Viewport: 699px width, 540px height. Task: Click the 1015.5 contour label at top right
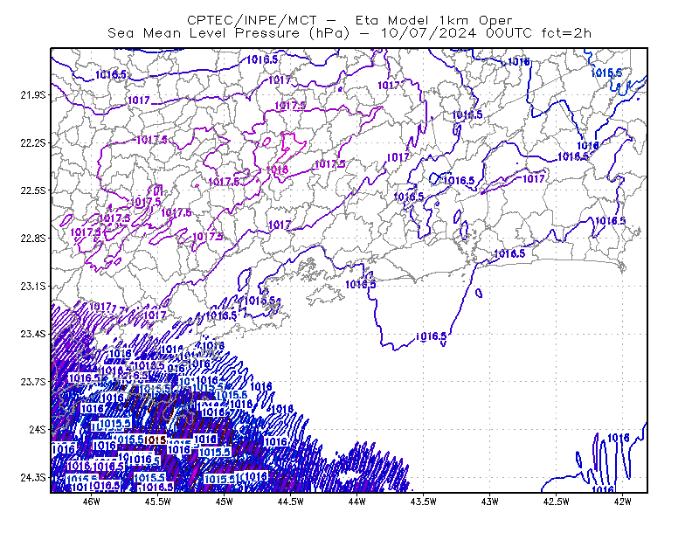[606, 73]
